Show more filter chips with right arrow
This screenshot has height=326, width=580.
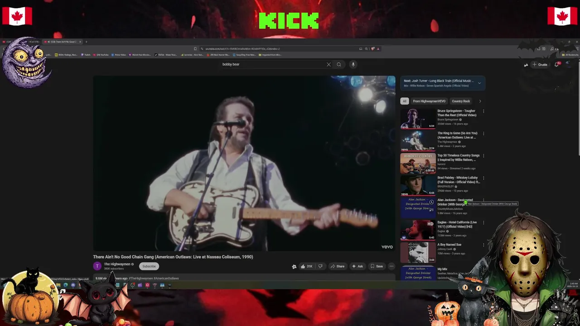point(480,101)
